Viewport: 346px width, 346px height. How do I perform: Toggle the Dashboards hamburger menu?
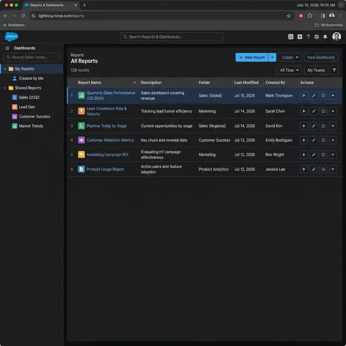tap(7, 48)
